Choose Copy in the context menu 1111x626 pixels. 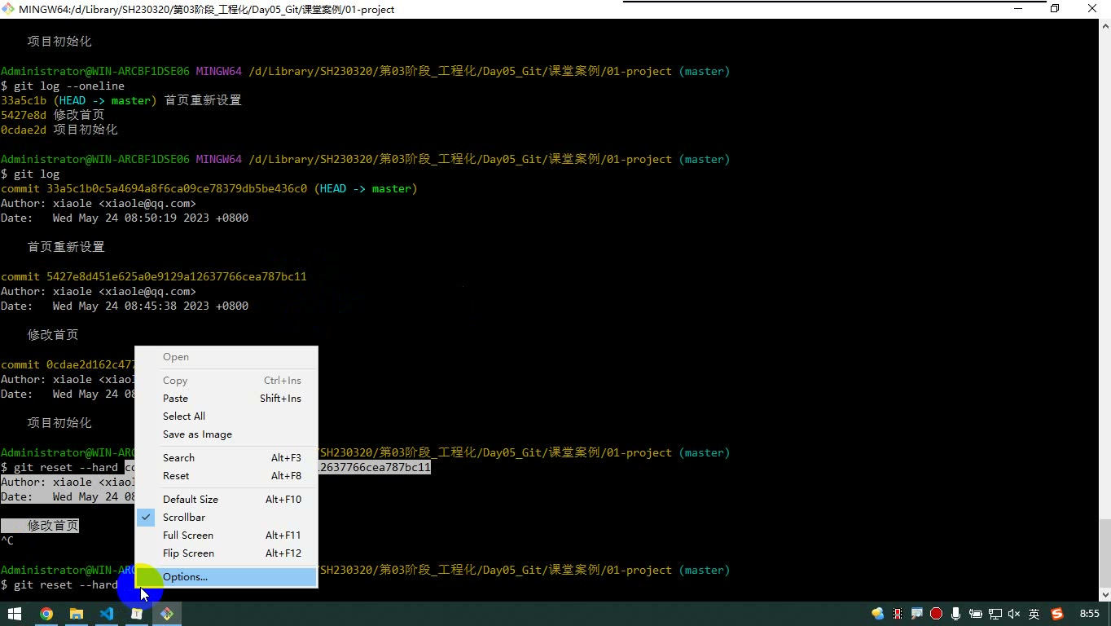tap(226, 381)
